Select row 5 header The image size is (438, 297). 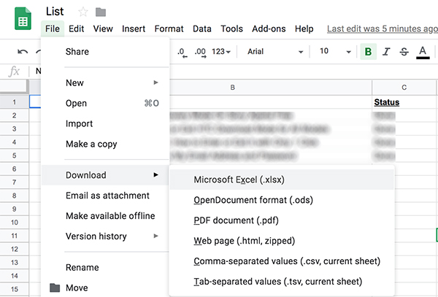tap(15, 155)
